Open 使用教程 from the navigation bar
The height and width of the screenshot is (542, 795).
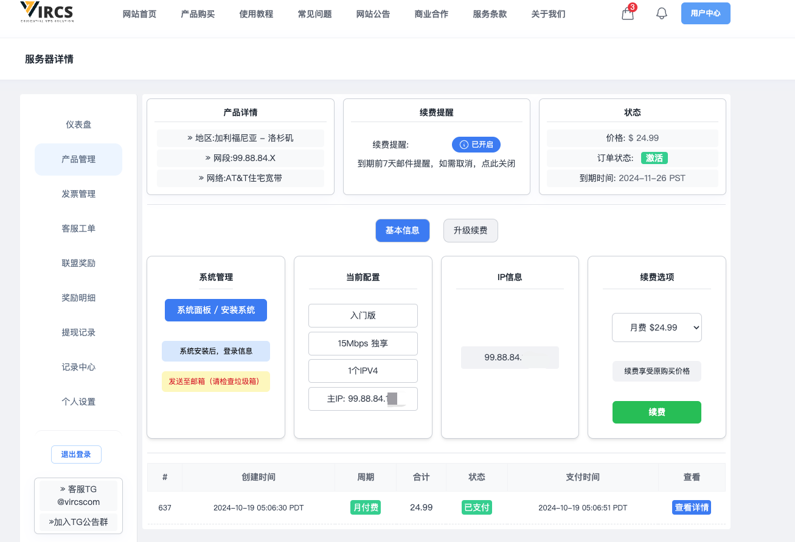click(x=256, y=14)
